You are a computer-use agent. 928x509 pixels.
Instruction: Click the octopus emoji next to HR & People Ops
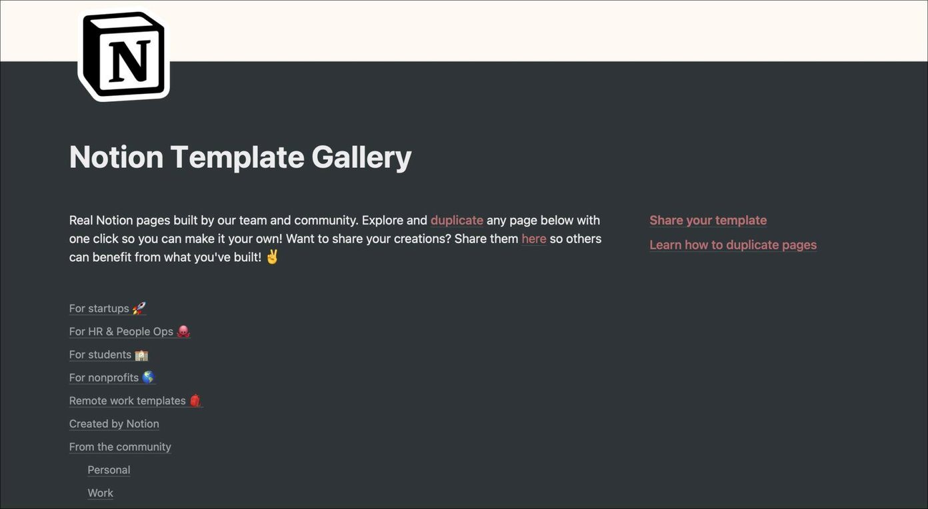click(183, 332)
